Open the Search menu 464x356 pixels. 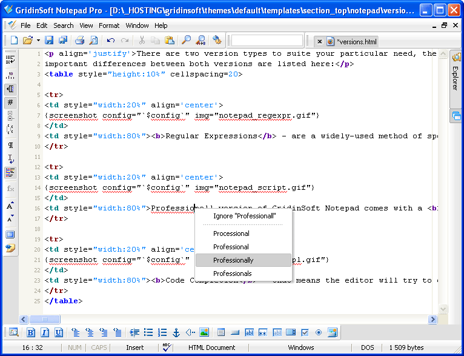click(x=64, y=25)
